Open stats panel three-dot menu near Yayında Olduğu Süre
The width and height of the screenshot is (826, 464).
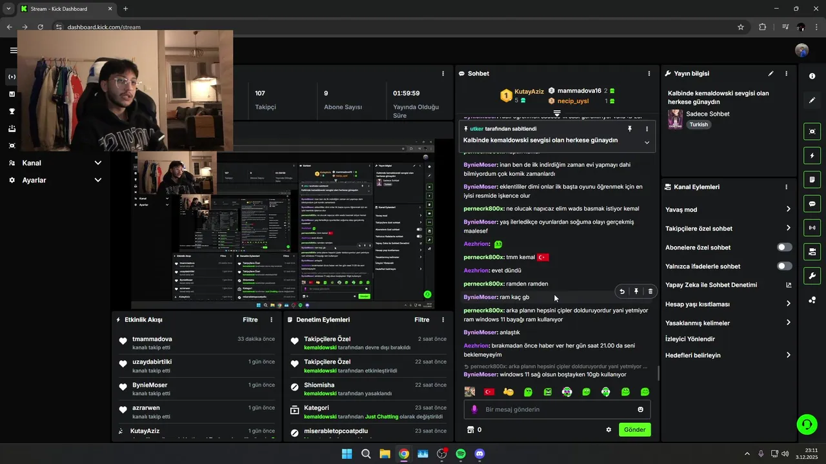443,73
